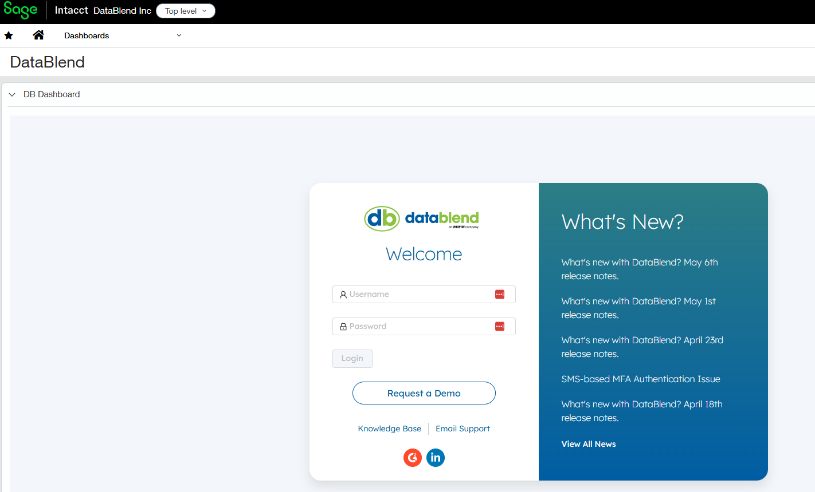Viewport: 815px width, 492px height.
Task: Click the Login button
Action: (x=352, y=359)
